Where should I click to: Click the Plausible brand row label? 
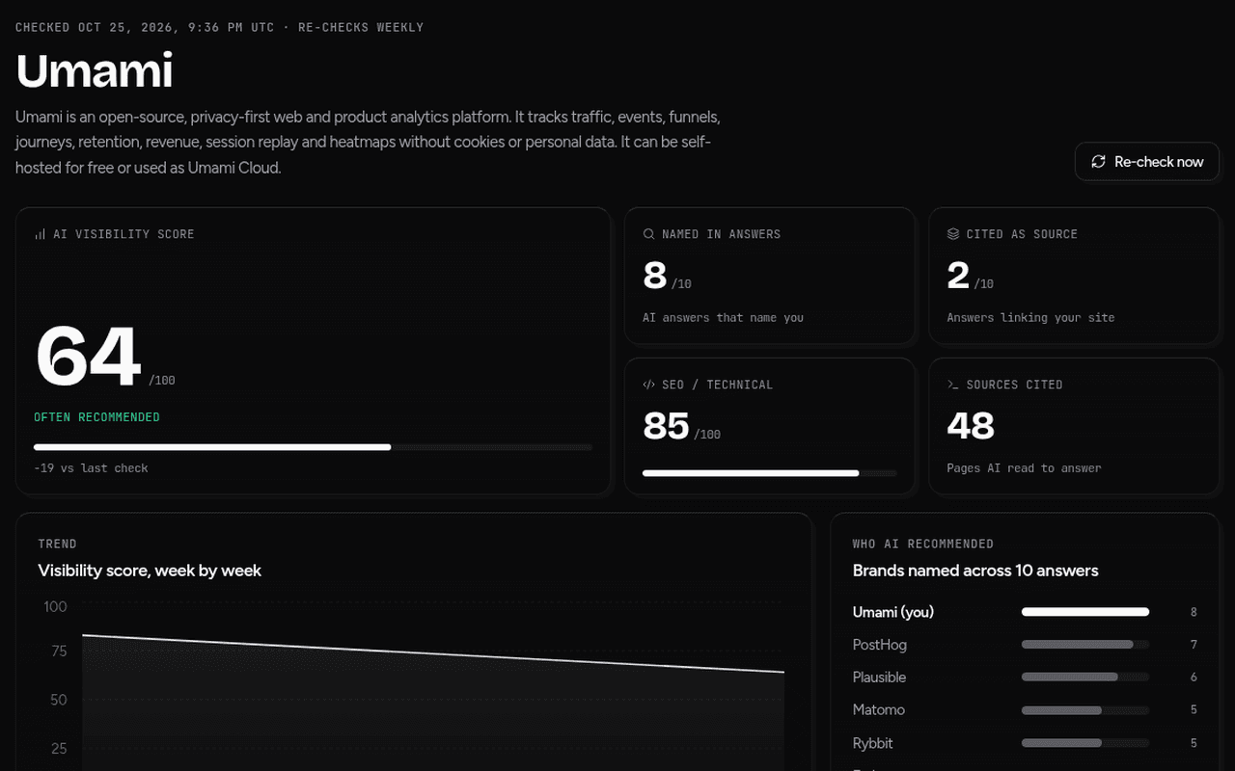880,678
